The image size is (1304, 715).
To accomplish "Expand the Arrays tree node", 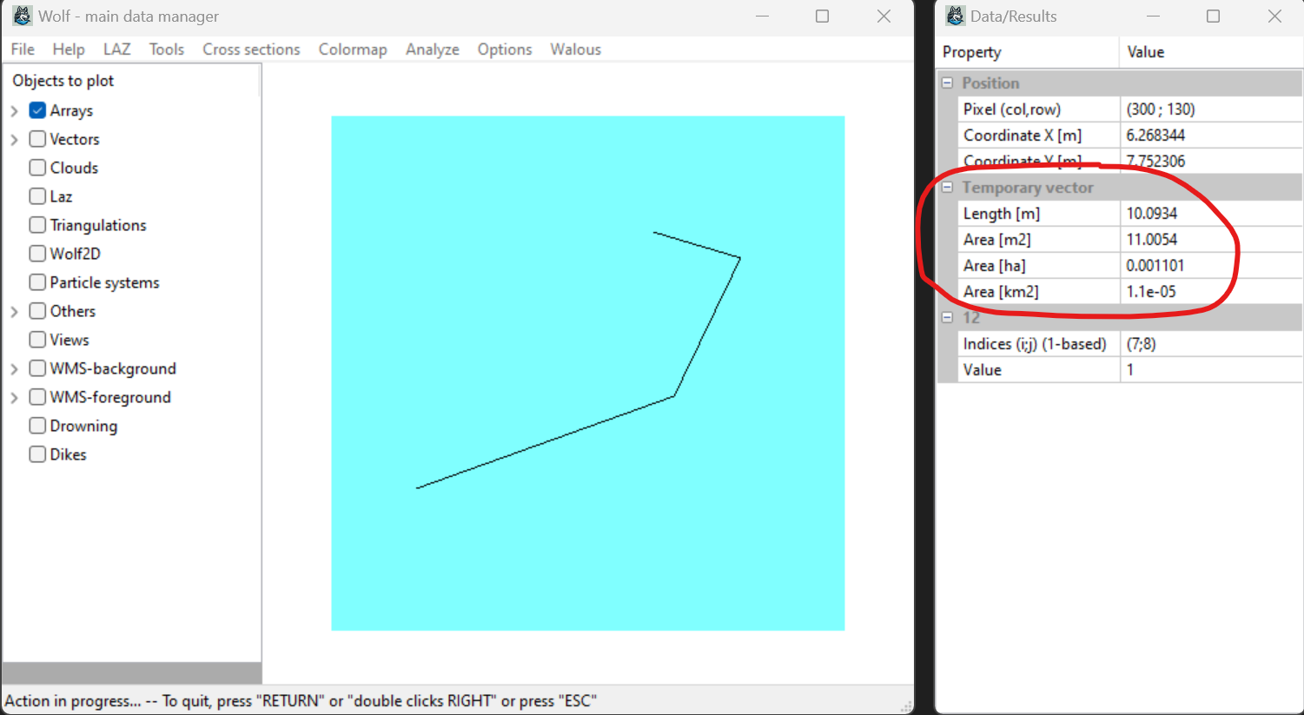I will (x=15, y=111).
